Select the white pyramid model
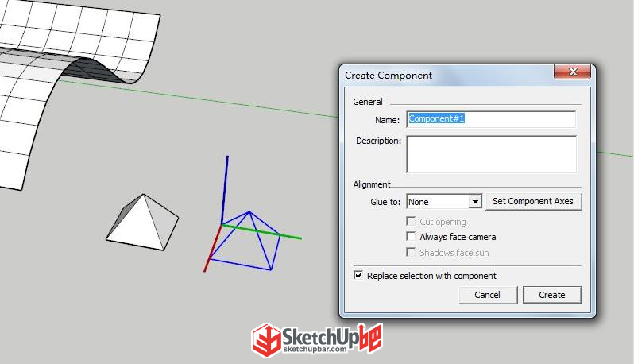This screenshot has height=364, width=634. click(142, 223)
